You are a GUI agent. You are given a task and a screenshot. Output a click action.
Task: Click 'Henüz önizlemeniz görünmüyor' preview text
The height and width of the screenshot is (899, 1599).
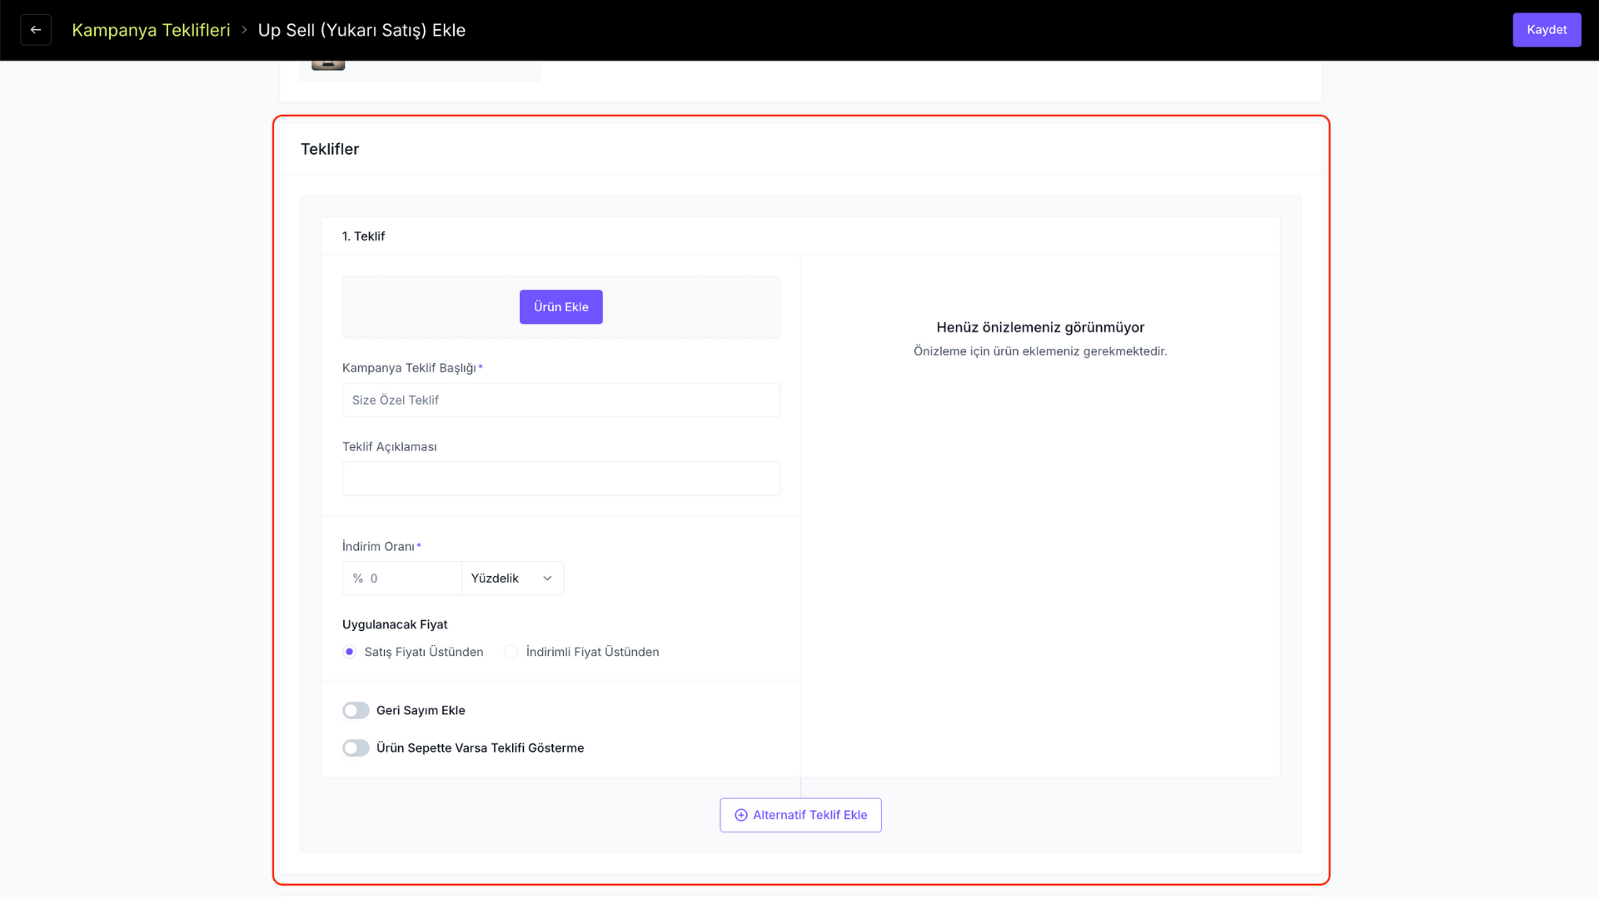pos(1040,327)
